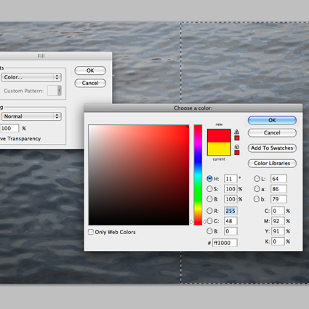Open the Normal blending mode dropdown
Screen dimensions: 309x309
click(31, 116)
